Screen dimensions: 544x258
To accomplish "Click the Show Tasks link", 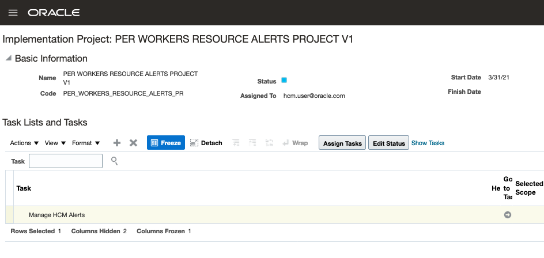I will coord(428,143).
